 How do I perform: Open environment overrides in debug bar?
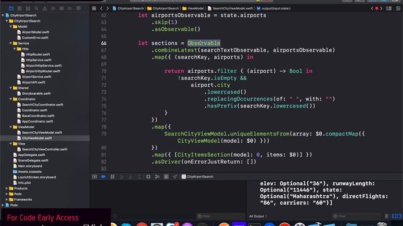[166, 176]
